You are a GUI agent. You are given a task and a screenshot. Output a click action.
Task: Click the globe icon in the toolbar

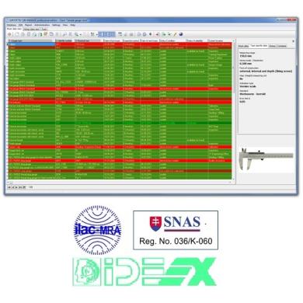(181, 34)
